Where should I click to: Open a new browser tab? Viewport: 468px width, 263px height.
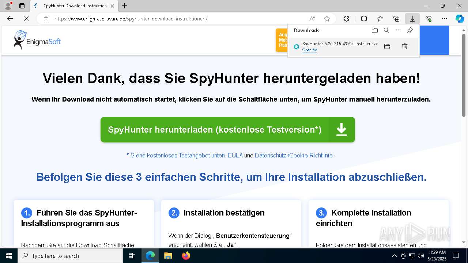click(x=125, y=6)
